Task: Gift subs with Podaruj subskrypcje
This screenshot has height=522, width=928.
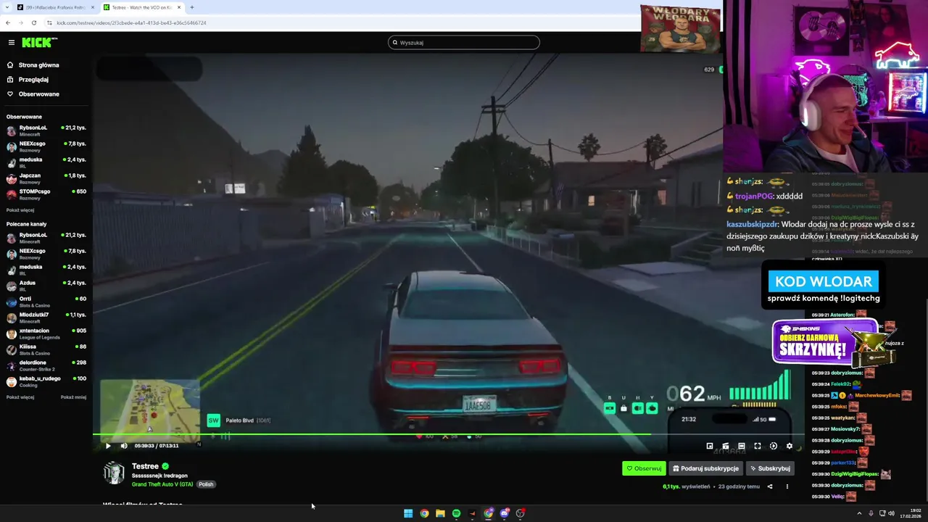Action: pyautogui.click(x=705, y=468)
